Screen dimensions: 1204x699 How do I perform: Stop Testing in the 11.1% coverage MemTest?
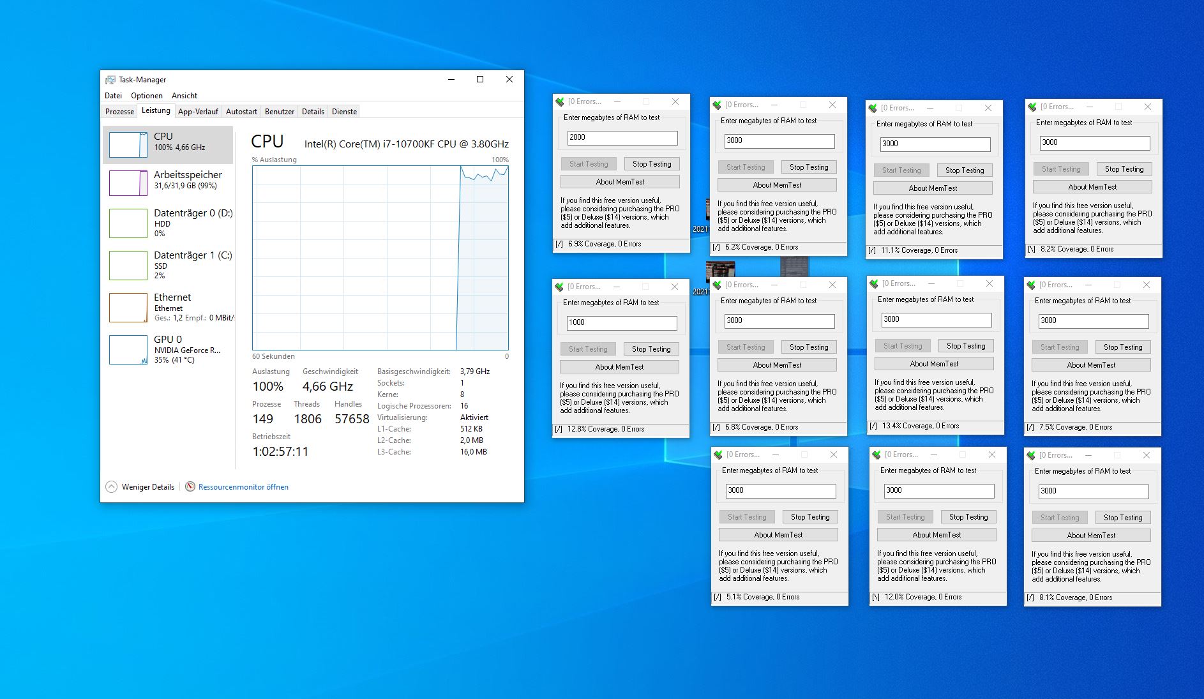[x=965, y=170]
